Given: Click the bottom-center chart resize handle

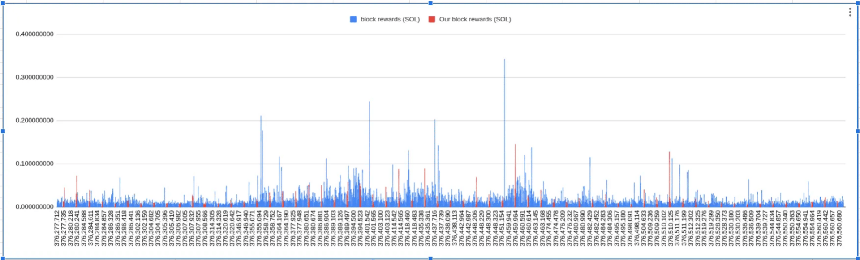Looking at the screenshot, I should click(430, 258).
